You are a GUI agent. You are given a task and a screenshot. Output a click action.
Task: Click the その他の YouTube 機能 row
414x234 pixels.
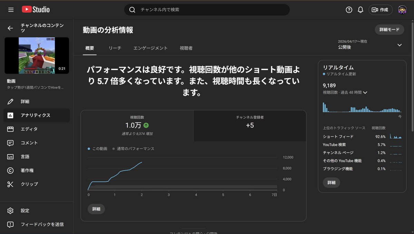pos(362,161)
